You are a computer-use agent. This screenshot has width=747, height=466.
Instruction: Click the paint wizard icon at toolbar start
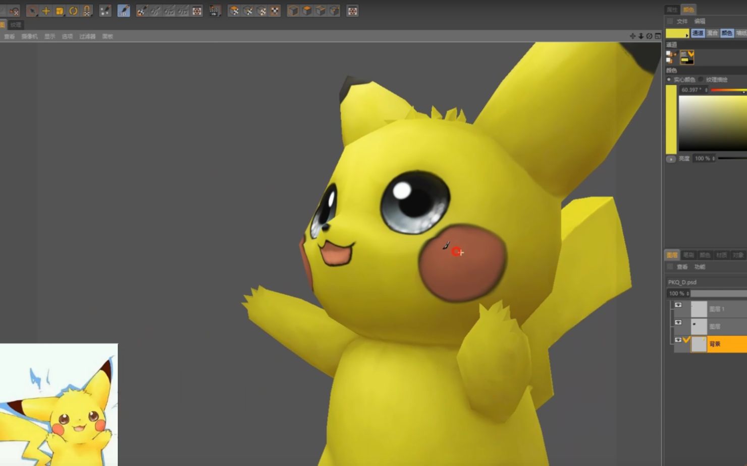[14, 11]
